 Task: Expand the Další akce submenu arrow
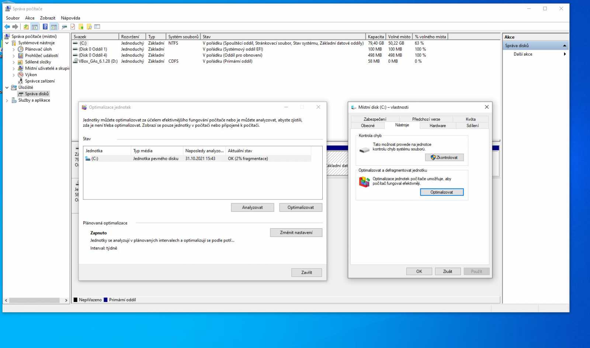click(x=565, y=54)
